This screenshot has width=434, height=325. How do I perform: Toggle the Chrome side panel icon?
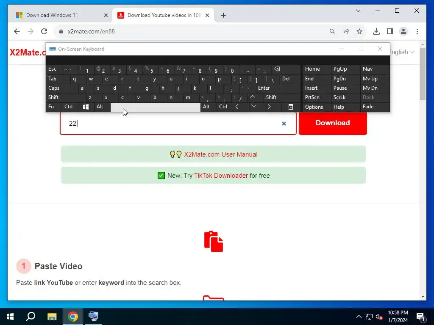(x=390, y=31)
